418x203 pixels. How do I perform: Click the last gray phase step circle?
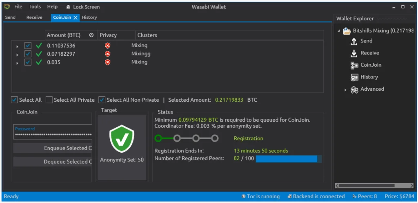click(x=215, y=138)
